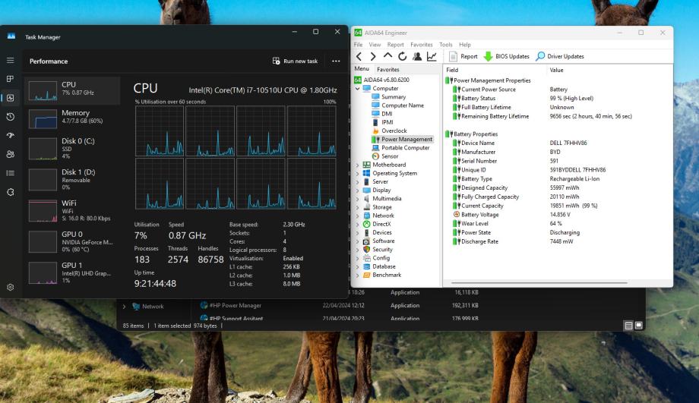This screenshot has width=699, height=403.
Task: Open the Help menu in AIDA64
Action: click(464, 45)
